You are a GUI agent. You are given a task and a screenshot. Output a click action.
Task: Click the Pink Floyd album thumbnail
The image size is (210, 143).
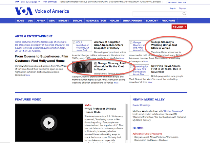139,70
